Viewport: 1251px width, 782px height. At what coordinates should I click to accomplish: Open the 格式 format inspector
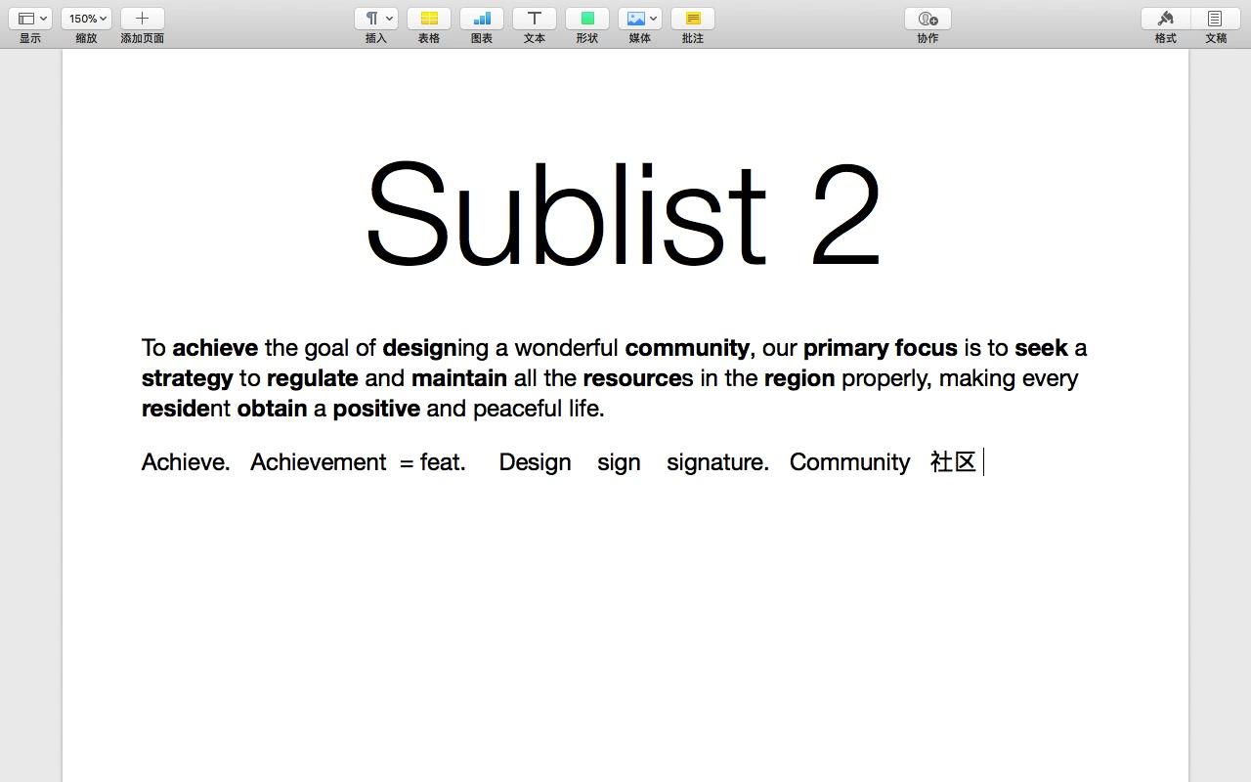(x=1165, y=19)
